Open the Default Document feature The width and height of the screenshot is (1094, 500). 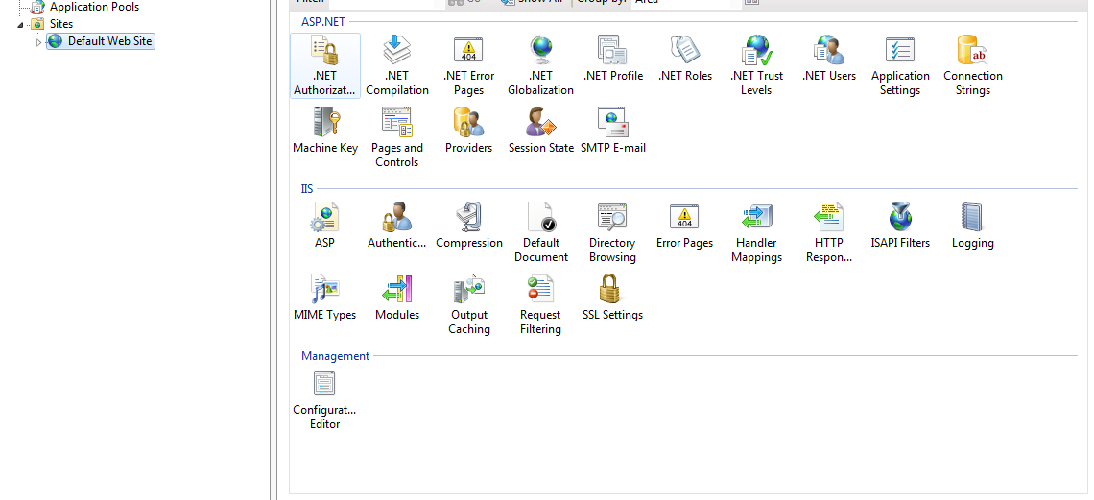(540, 233)
